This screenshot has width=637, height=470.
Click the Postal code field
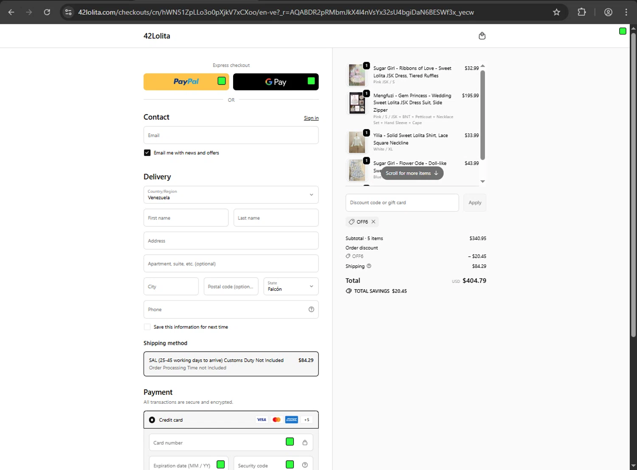(231, 286)
